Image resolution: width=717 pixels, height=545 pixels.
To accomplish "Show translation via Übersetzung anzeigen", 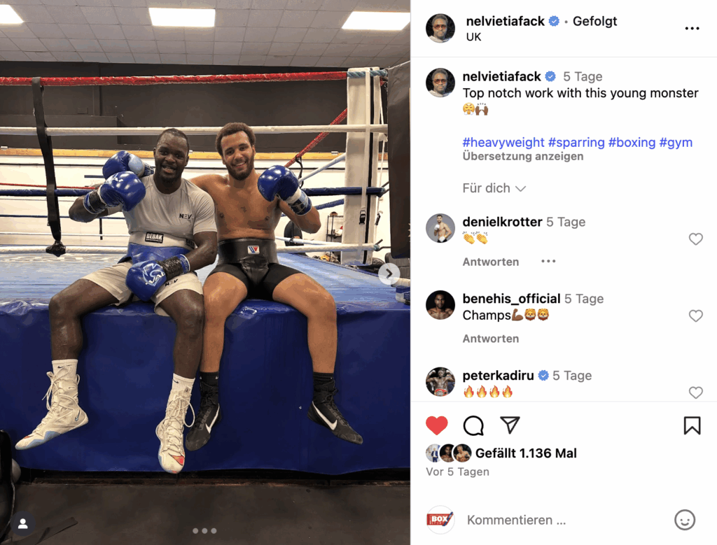I will (x=522, y=156).
